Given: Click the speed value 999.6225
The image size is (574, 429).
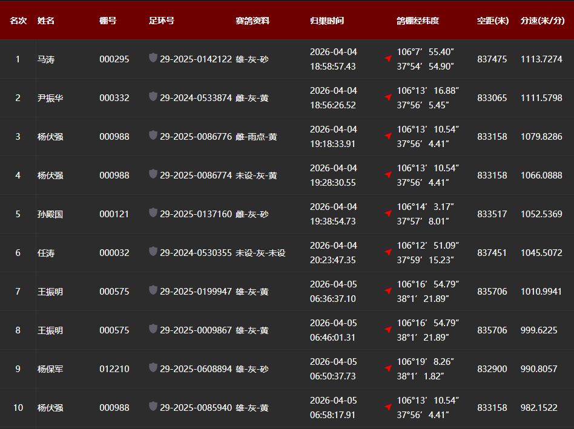Looking at the screenshot, I should click(539, 330).
